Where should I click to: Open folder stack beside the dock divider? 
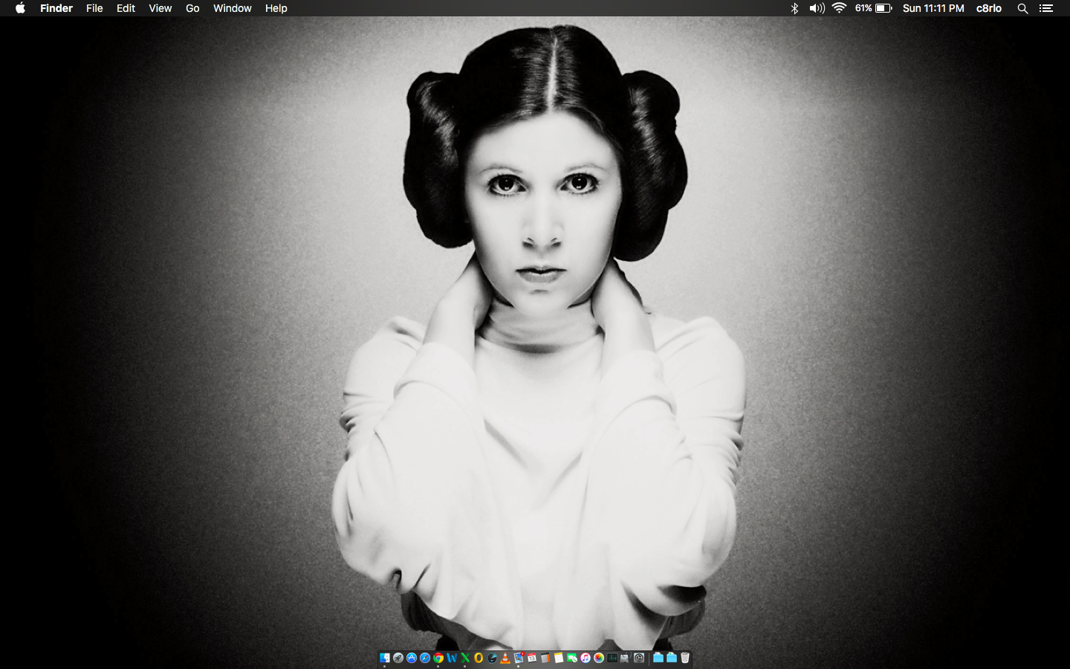(x=658, y=658)
